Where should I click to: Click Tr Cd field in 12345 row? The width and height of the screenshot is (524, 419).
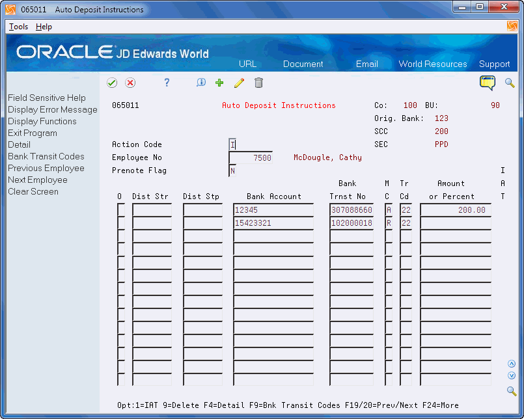tap(406, 210)
